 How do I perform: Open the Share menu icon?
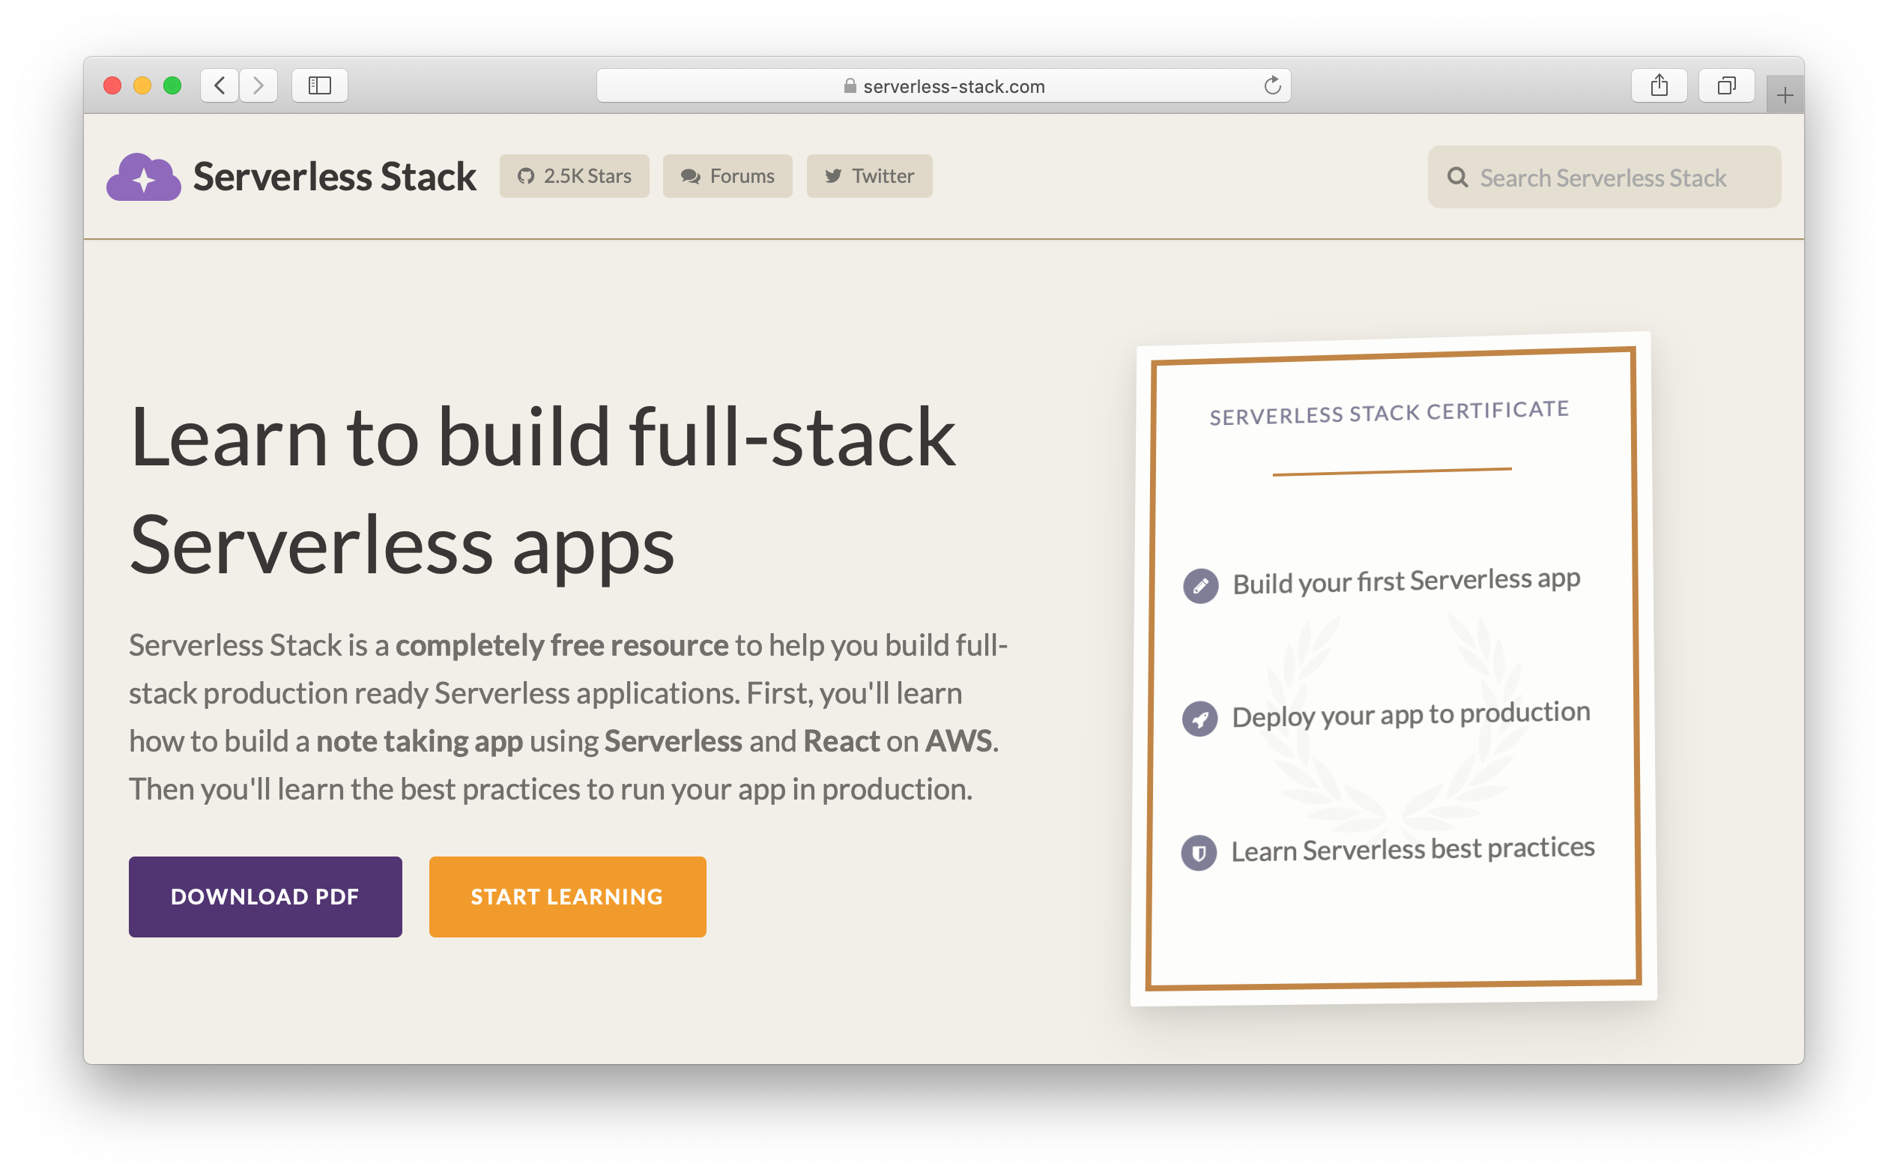point(1659,85)
